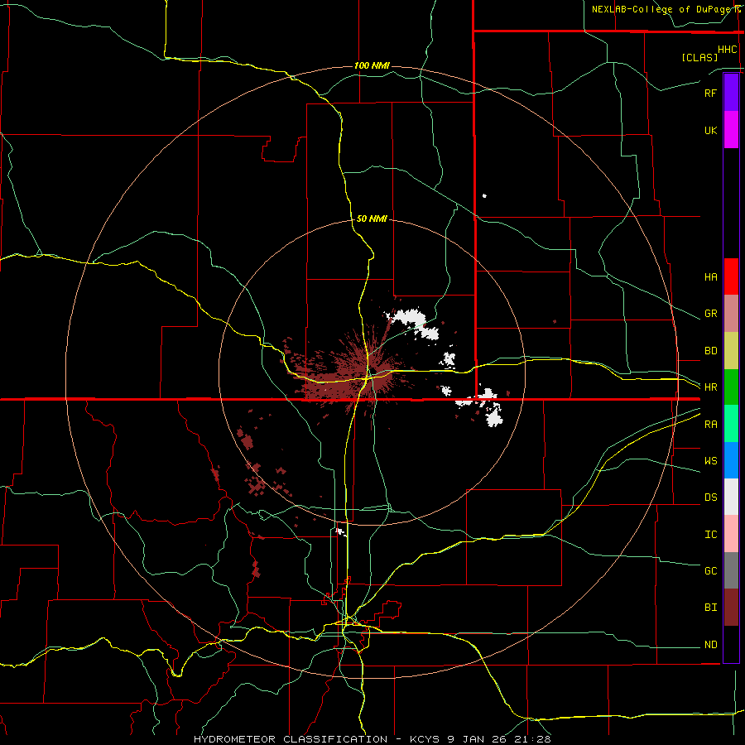Click the 'IC' legend label
The width and height of the screenshot is (745, 745).
tap(710, 535)
